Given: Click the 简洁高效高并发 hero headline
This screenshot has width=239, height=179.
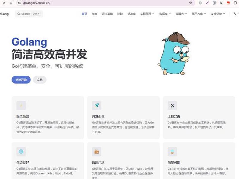Looking at the screenshot, I should click(49, 54).
